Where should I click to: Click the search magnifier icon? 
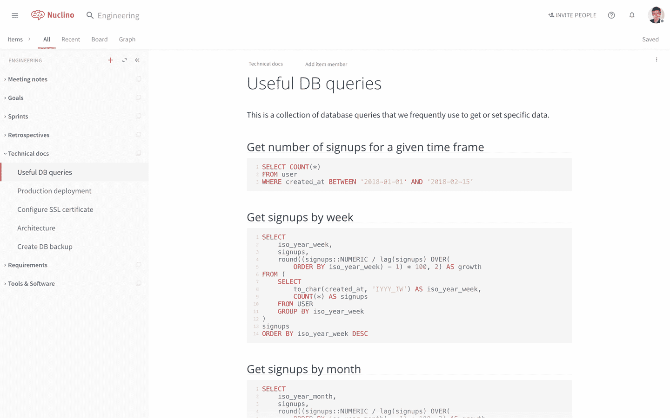pos(90,15)
